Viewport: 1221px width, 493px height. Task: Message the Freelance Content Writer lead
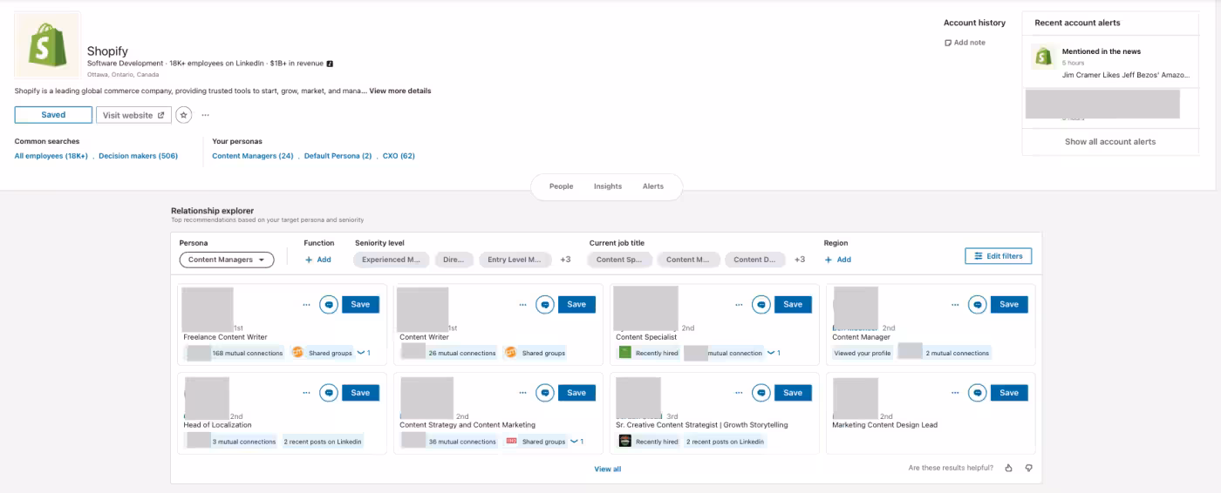pyautogui.click(x=329, y=305)
